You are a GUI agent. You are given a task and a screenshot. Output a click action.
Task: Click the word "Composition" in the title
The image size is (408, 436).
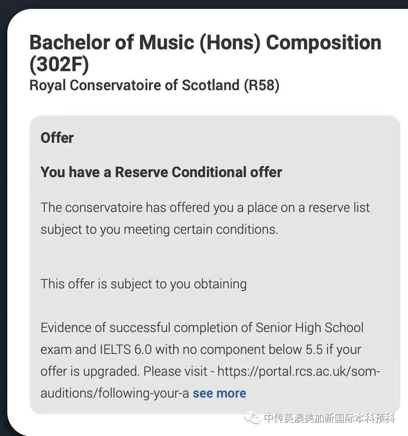pyautogui.click(x=323, y=43)
